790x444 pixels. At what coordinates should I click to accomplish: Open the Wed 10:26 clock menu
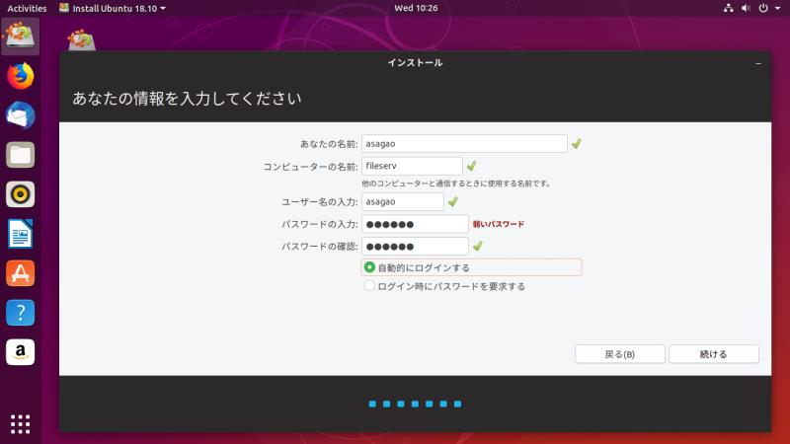pos(416,8)
